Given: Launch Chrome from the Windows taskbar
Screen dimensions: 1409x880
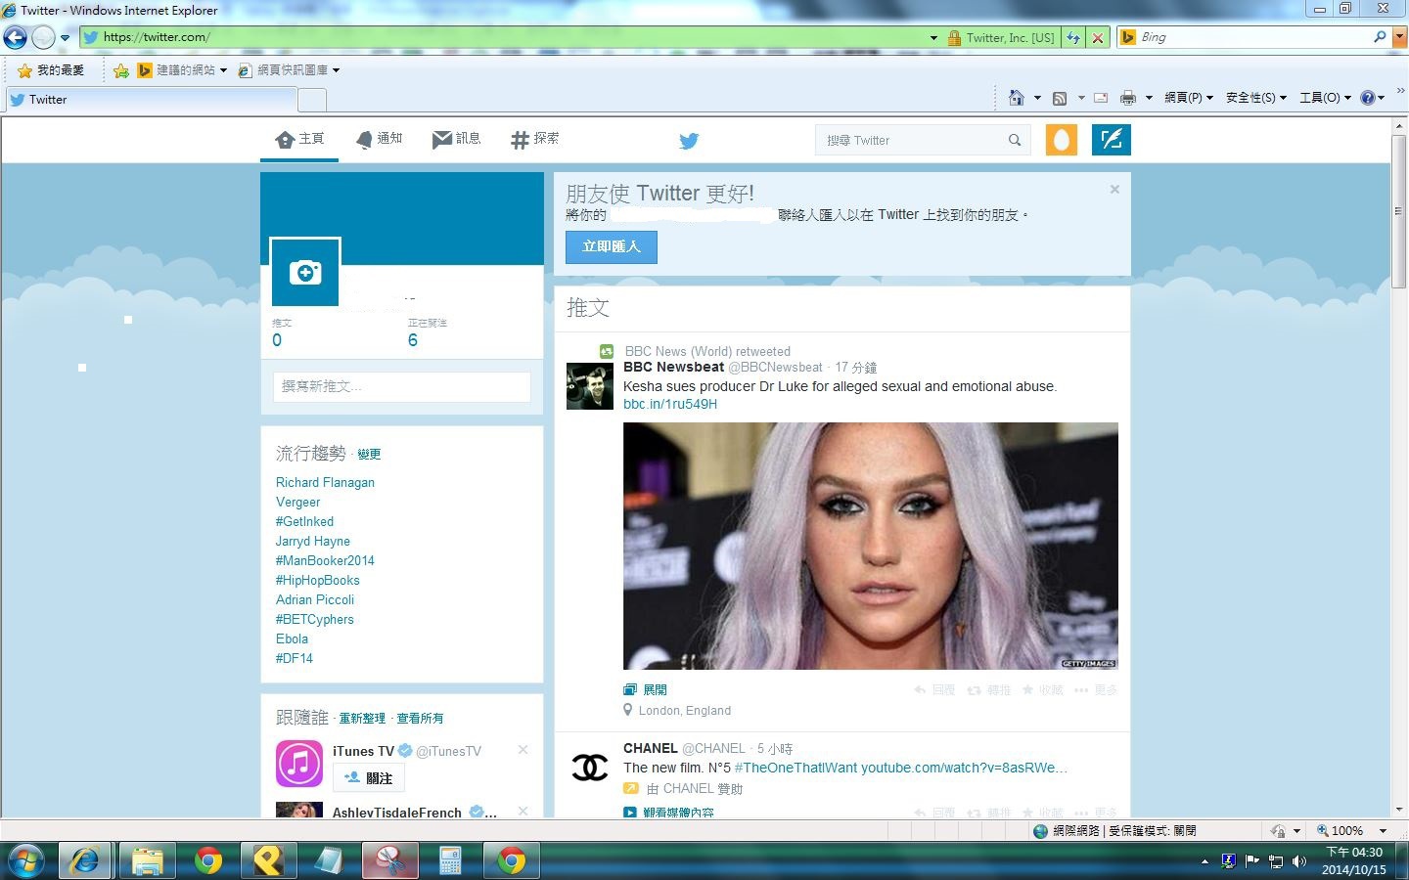Looking at the screenshot, I should (208, 860).
